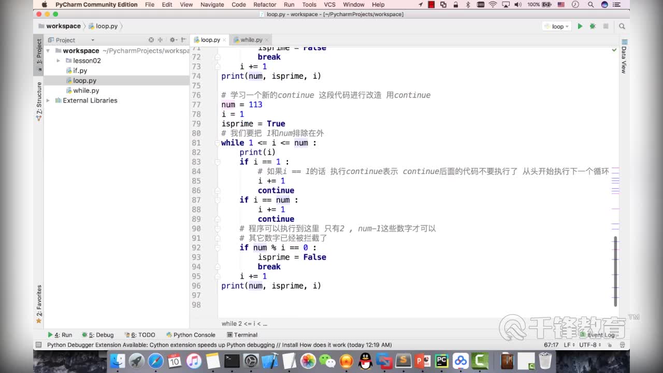Change line ending via LF selector
663x373 pixels.
coord(568,345)
